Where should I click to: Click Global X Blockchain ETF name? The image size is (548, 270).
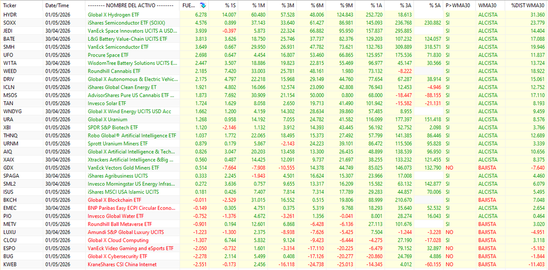(115, 200)
